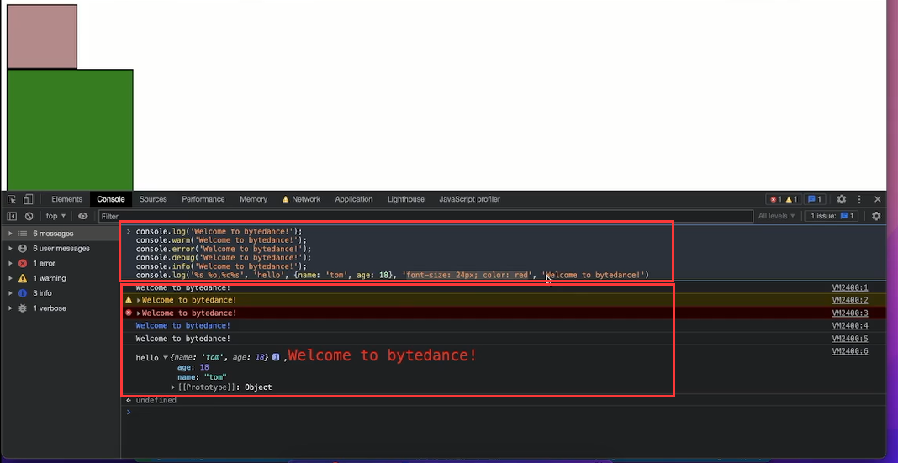Click the blue message count badge
Screen dimensions: 898x463
click(815, 199)
